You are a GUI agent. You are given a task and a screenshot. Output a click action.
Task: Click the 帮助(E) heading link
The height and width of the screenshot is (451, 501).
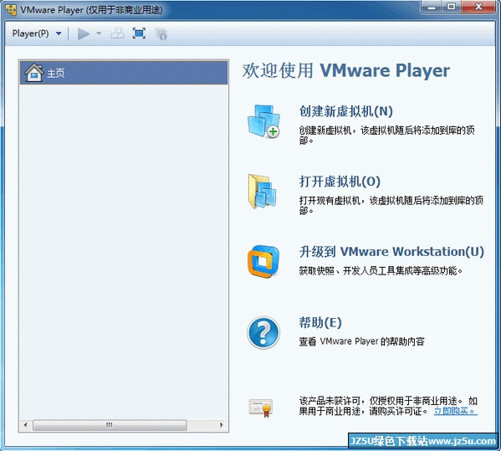pos(320,322)
